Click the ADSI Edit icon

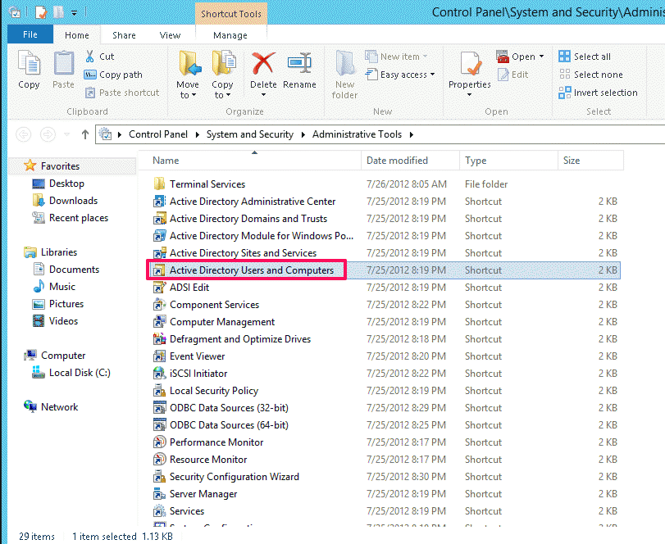[x=159, y=288]
